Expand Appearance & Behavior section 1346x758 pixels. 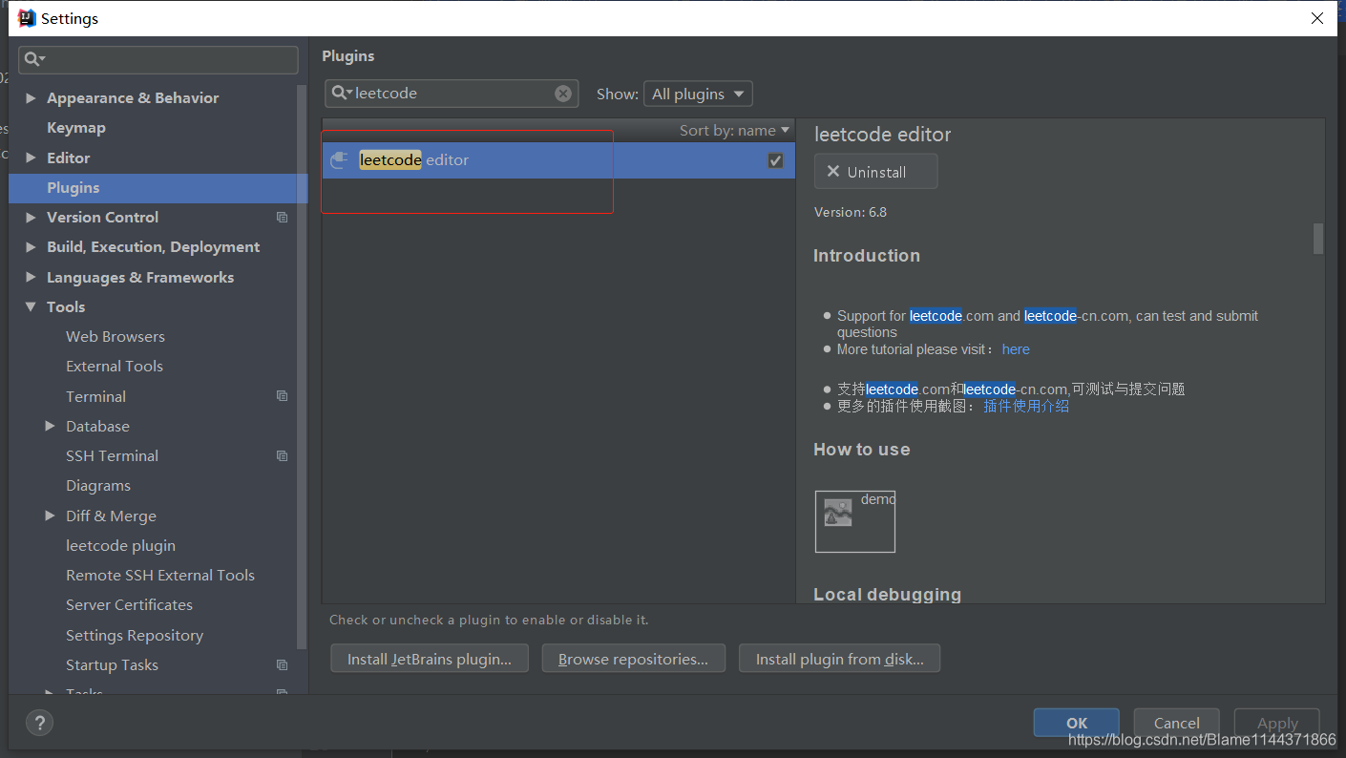[32, 98]
